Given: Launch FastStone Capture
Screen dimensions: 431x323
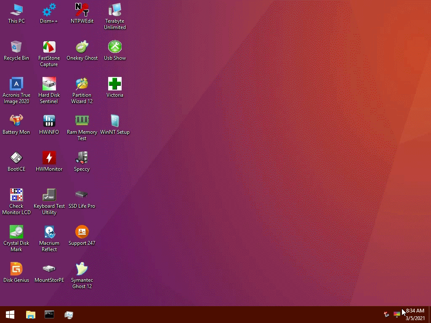Looking at the screenshot, I should pos(49,53).
